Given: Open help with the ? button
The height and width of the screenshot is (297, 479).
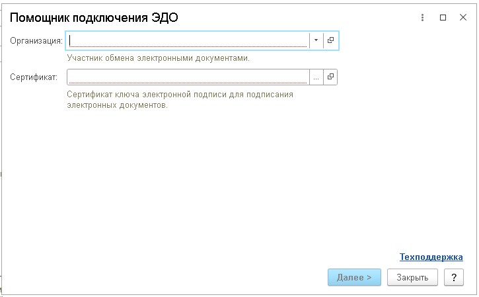Looking at the screenshot, I should [454, 277].
